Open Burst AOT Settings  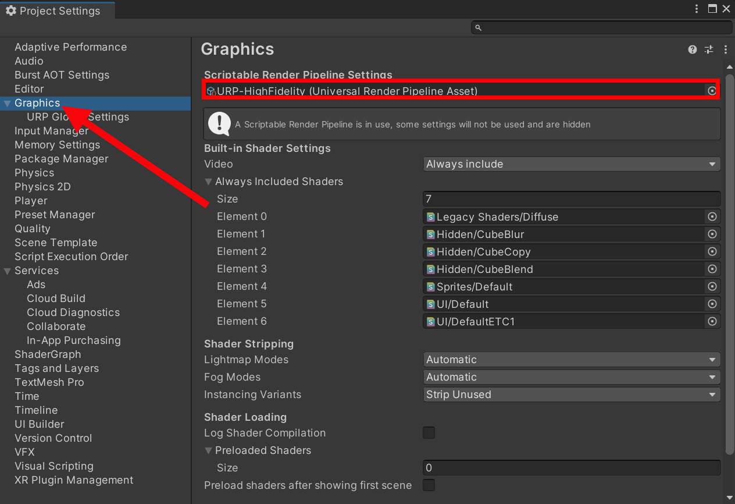tap(62, 75)
